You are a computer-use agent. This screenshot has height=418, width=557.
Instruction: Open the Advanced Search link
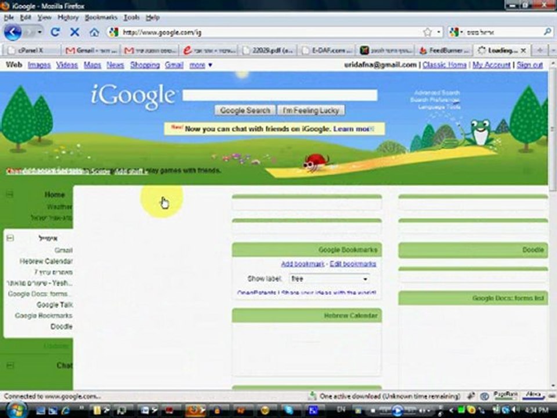coord(437,93)
